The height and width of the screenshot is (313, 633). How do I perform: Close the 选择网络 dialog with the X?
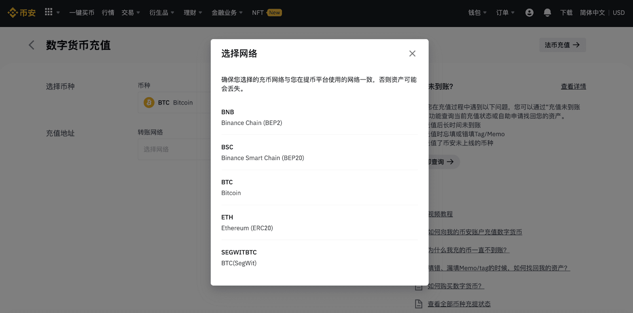[x=412, y=53]
